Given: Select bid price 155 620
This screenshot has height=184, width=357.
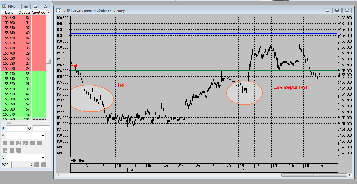Looking at the screenshot, I should [9, 89].
